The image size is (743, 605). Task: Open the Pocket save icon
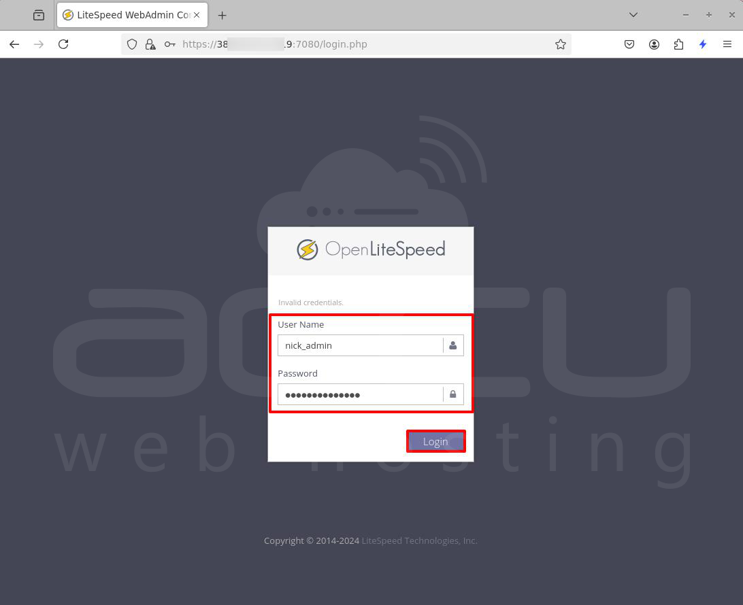pos(629,44)
